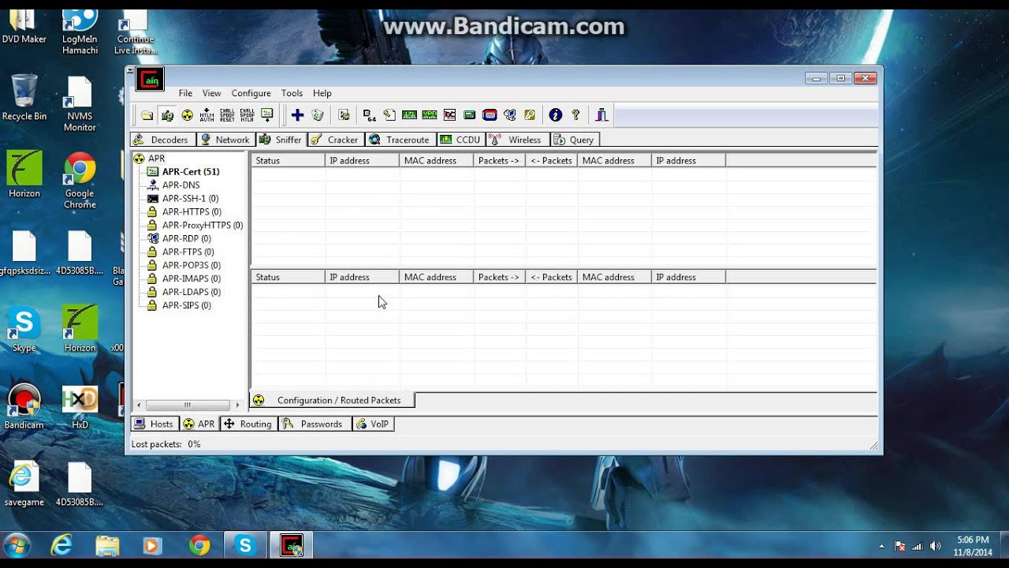Open Skype from the taskbar

(245, 545)
